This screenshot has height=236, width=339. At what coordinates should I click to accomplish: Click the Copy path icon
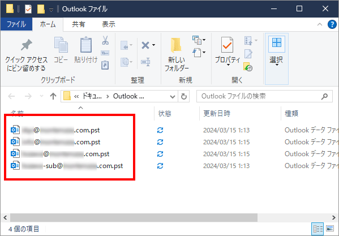click(x=105, y=53)
